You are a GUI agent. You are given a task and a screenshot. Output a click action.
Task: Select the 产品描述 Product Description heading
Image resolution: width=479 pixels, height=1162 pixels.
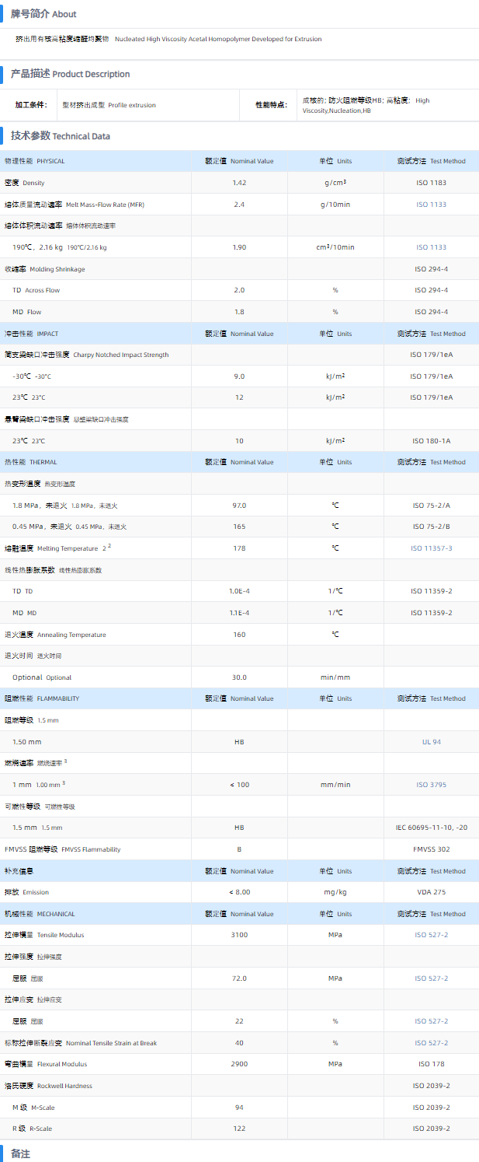(70, 74)
